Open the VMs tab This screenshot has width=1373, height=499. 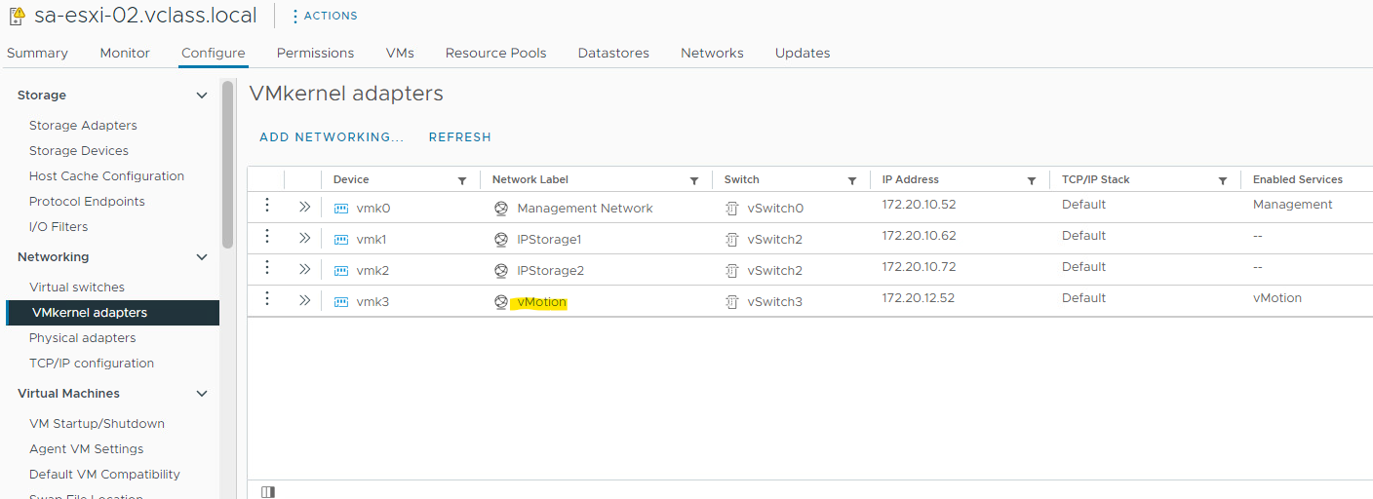[400, 53]
